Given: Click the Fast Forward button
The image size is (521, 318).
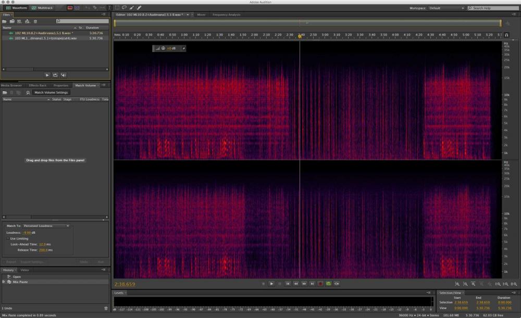Looking at the screenshot, I should click(x=304, y=284).
